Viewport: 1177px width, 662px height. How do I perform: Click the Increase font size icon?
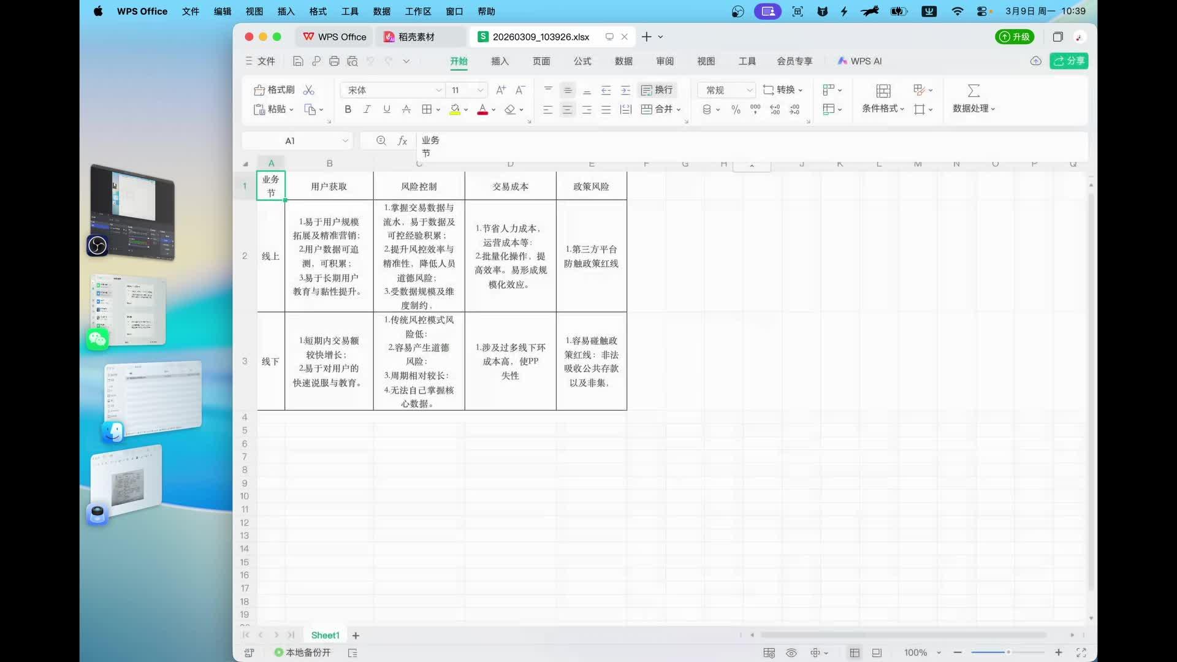(x=501, y=90)
